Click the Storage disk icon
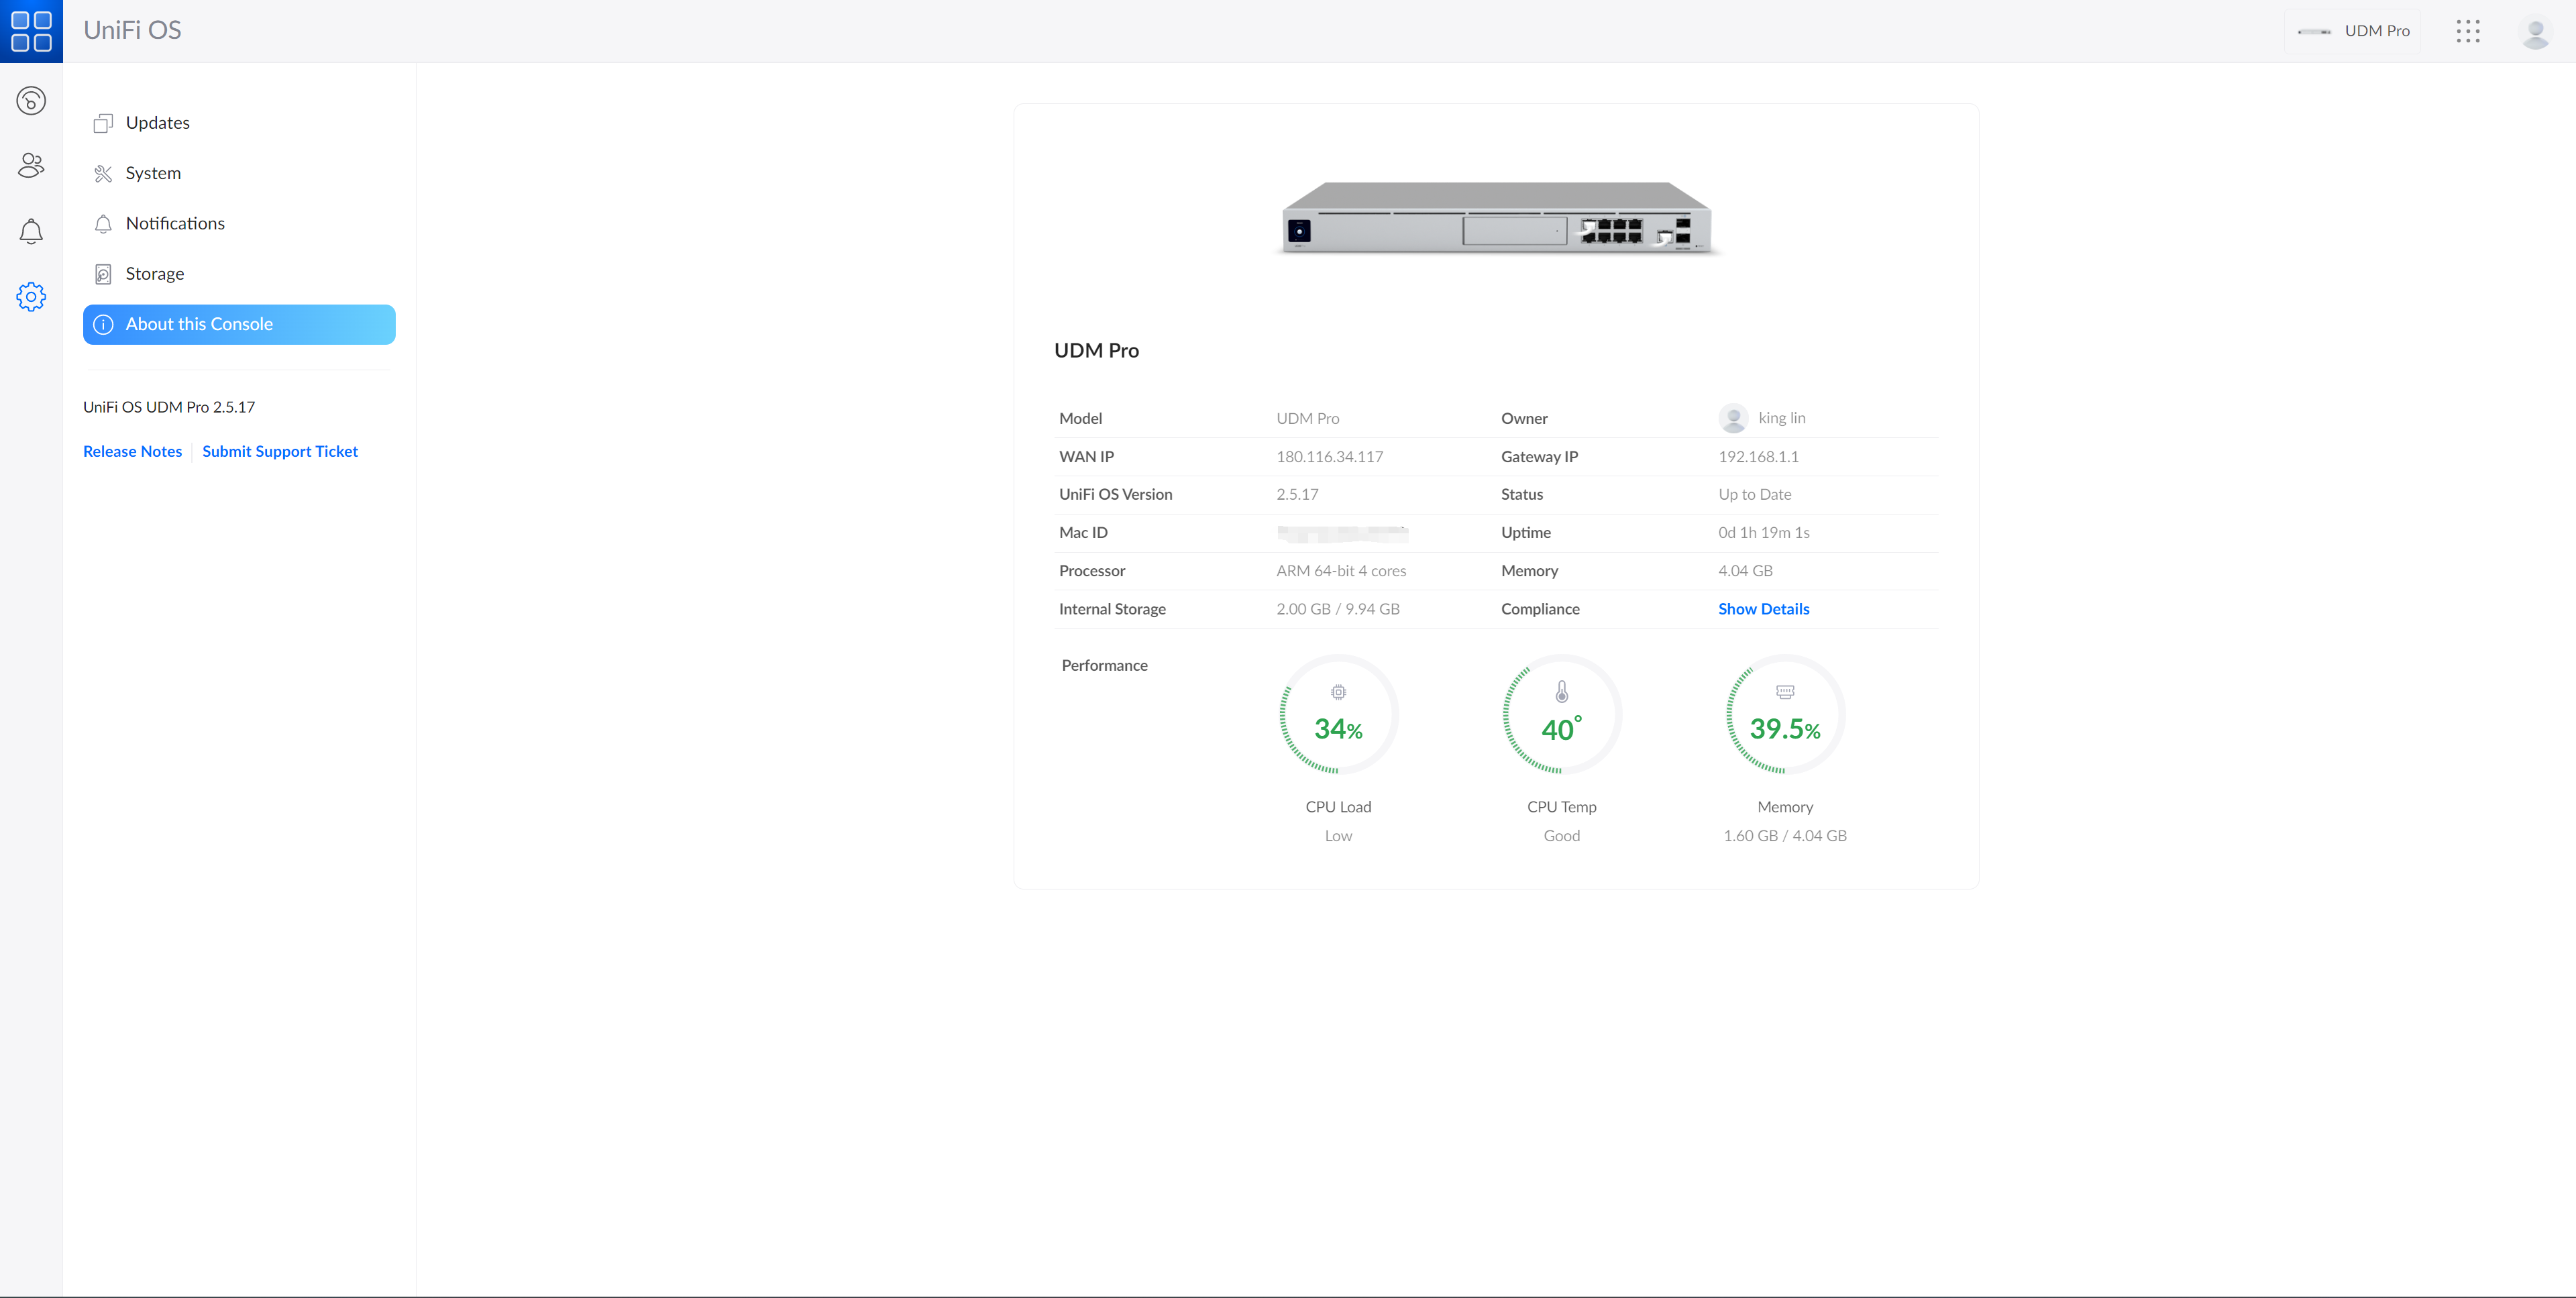 pos(103,275)
